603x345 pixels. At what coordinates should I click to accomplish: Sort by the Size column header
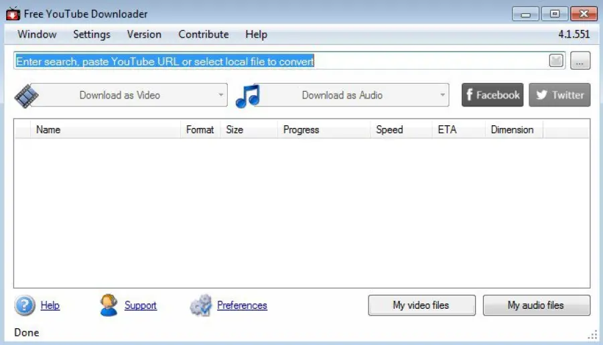[x=249, y=129]
